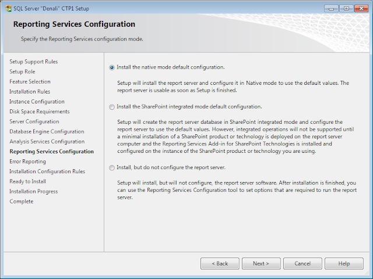Click the SQL Server setup title bar icon
Viewport: 373px width, 279px height.
tap(8, 9)
